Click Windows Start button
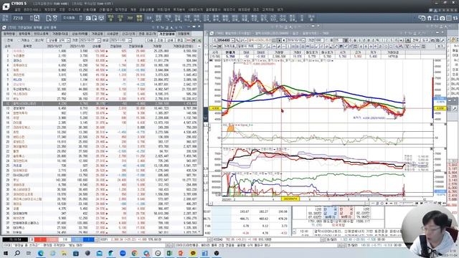Image resolution: width=459 pixels, height=258 pixels. point(6,253)
